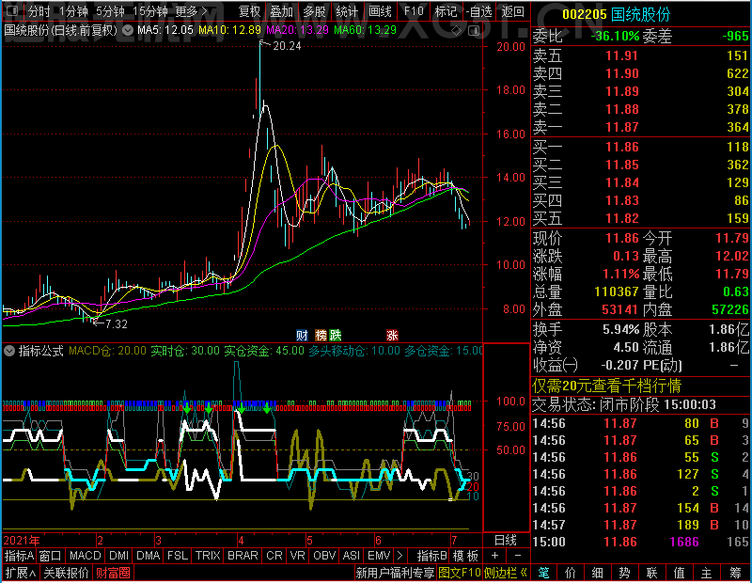Viewport: 752px width, 583px height.
Task: Switch to the 分时 view
Action: [39, 11]
